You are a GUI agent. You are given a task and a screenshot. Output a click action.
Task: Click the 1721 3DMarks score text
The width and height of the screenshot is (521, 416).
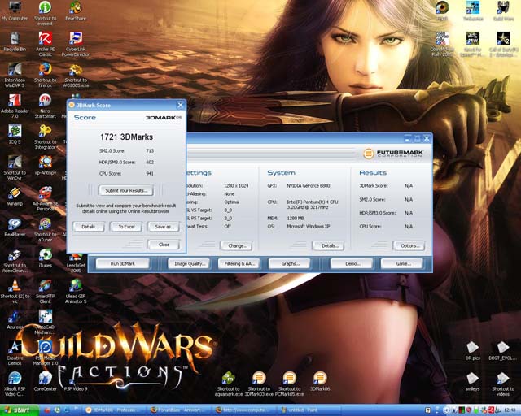126,137
